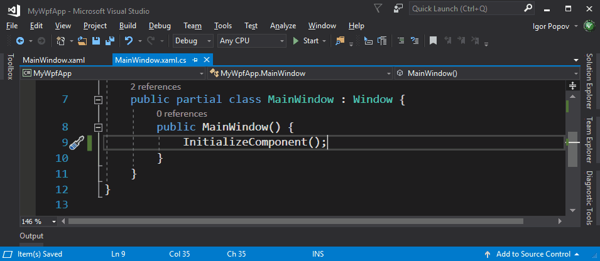
Task: Toggle a bookmark with the bookmark icon
Action: point(433,41)
